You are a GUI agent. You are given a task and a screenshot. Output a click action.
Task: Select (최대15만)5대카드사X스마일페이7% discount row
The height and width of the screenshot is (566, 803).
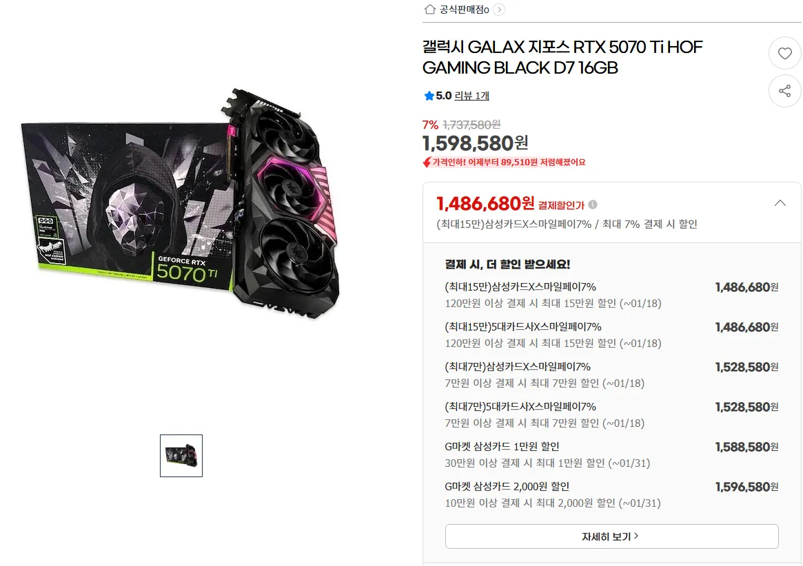(x=611, y=335)
